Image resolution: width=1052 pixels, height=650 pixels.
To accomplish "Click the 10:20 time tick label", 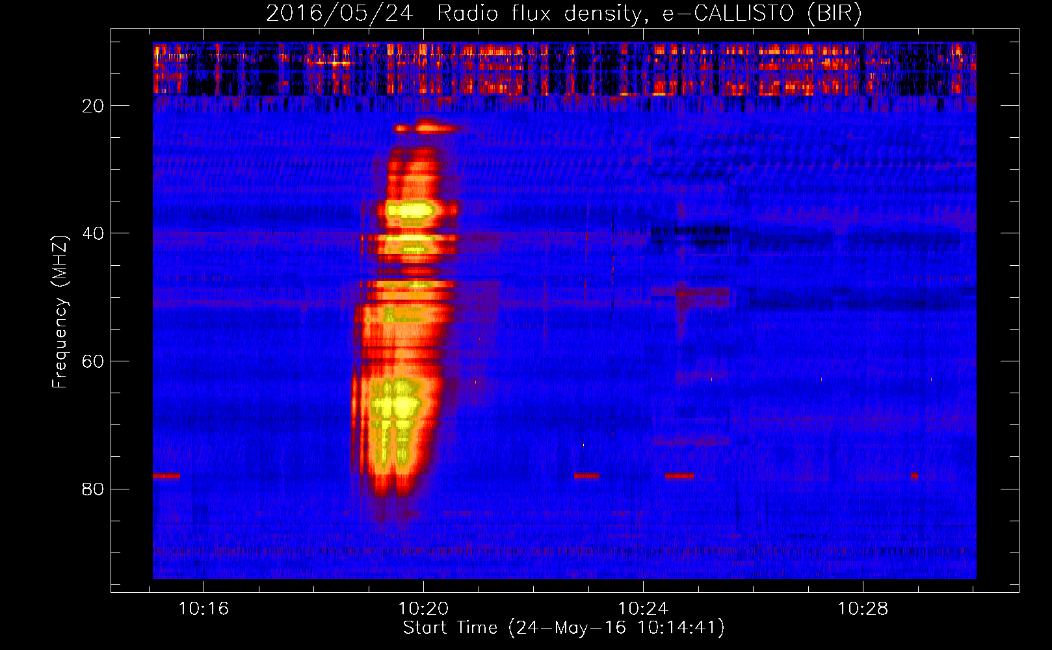I will click(x=424, y=609).
